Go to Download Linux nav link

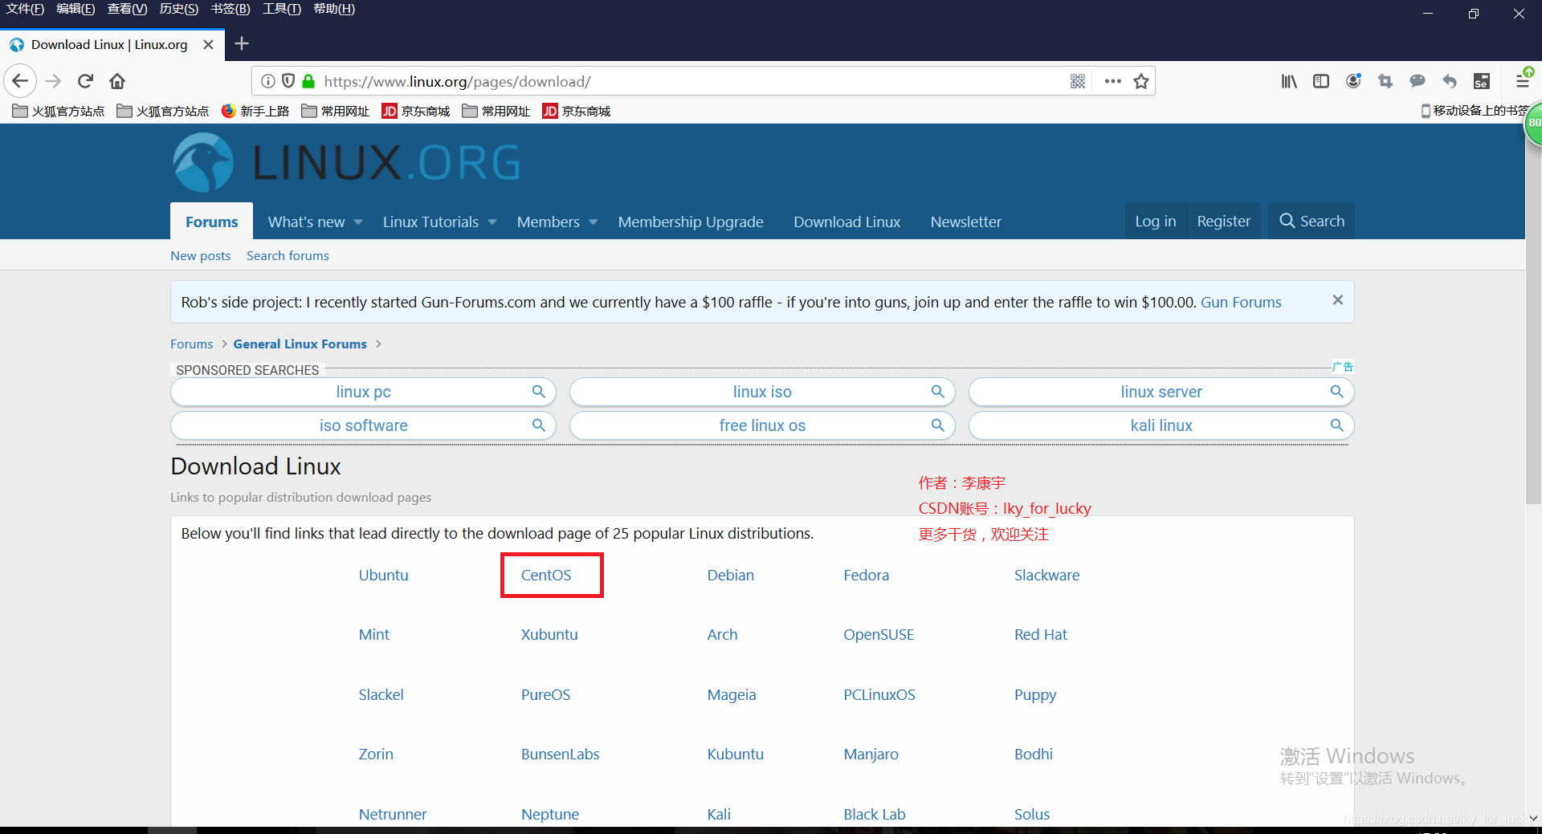pos(846,222)
